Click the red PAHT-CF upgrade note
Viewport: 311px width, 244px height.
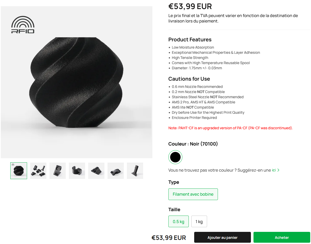point(231,128)
